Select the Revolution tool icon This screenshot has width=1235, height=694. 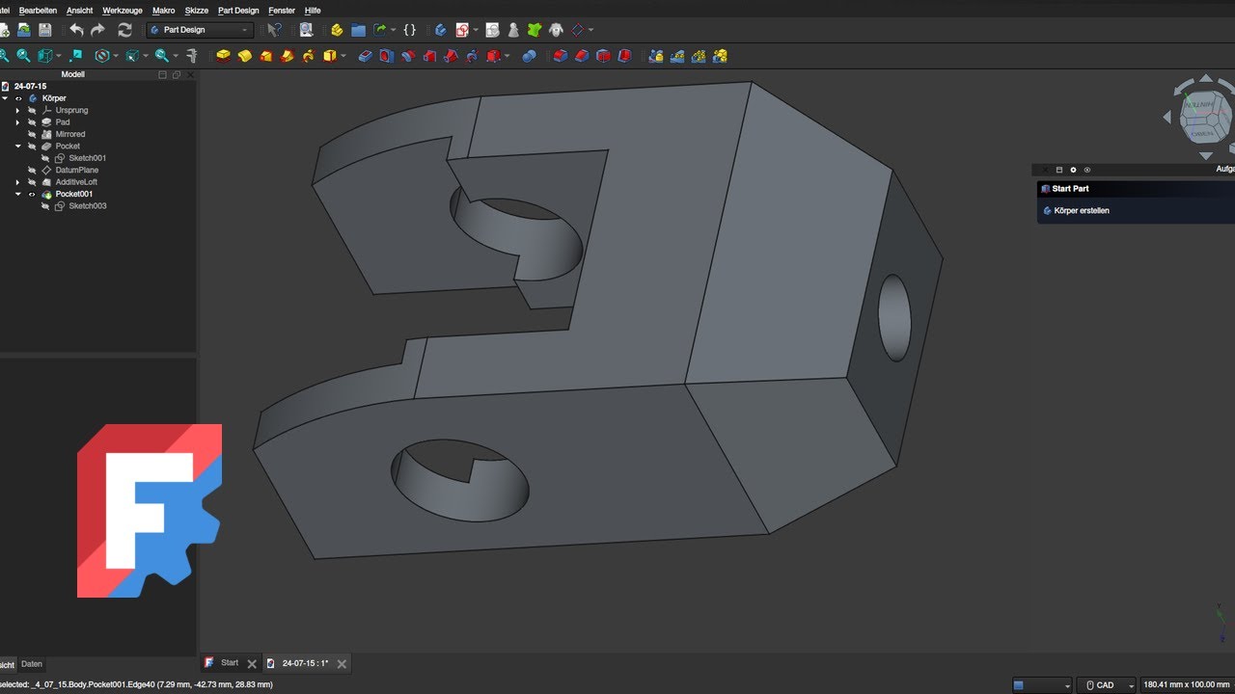pyautogui.click(x=245, y=56)
